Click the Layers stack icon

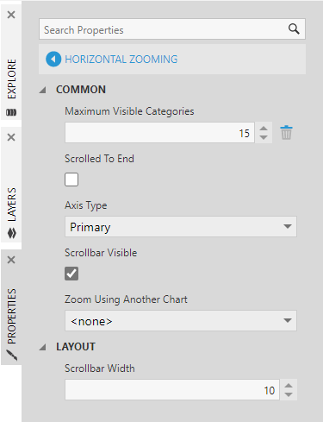click(12, 233)
